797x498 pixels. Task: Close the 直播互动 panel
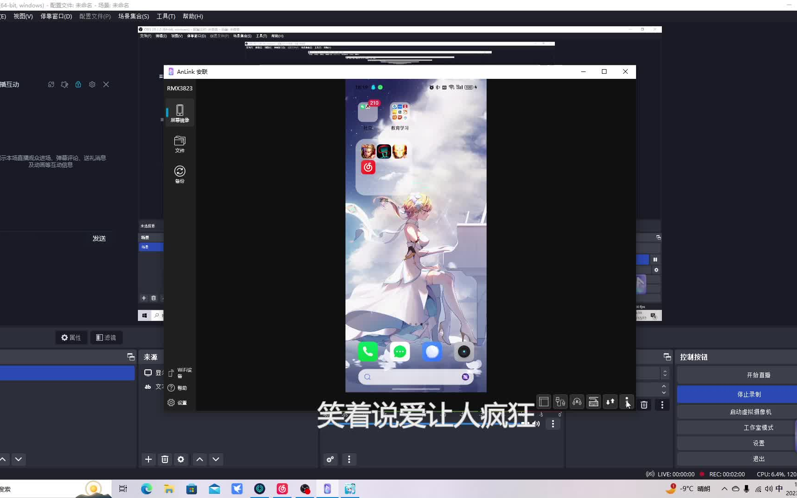[106, 84]
